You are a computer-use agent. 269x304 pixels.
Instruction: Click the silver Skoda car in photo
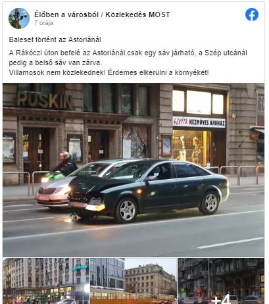53,192
